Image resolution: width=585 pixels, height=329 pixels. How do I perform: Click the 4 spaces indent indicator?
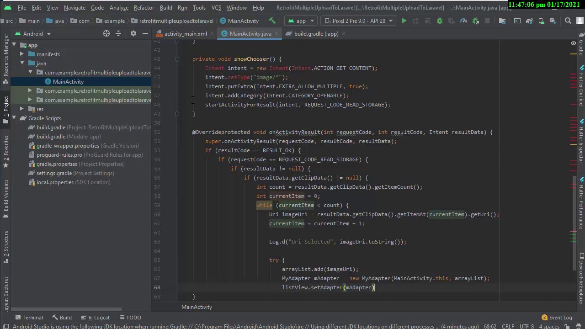549,326
